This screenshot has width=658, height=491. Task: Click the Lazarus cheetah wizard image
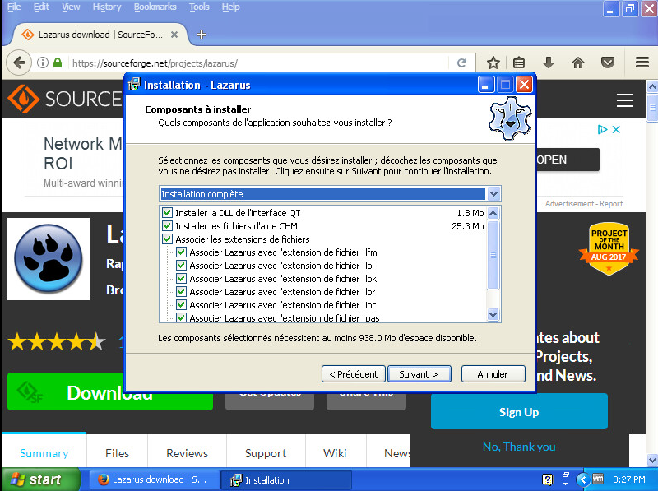click(x=510, y=118)
